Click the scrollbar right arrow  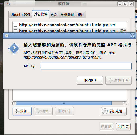pyautogui.click(x=125, y=103)
